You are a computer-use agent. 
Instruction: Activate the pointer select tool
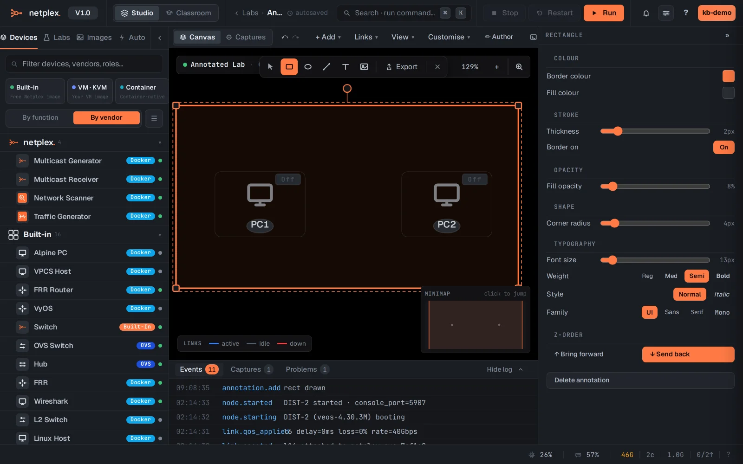(270, 67)
